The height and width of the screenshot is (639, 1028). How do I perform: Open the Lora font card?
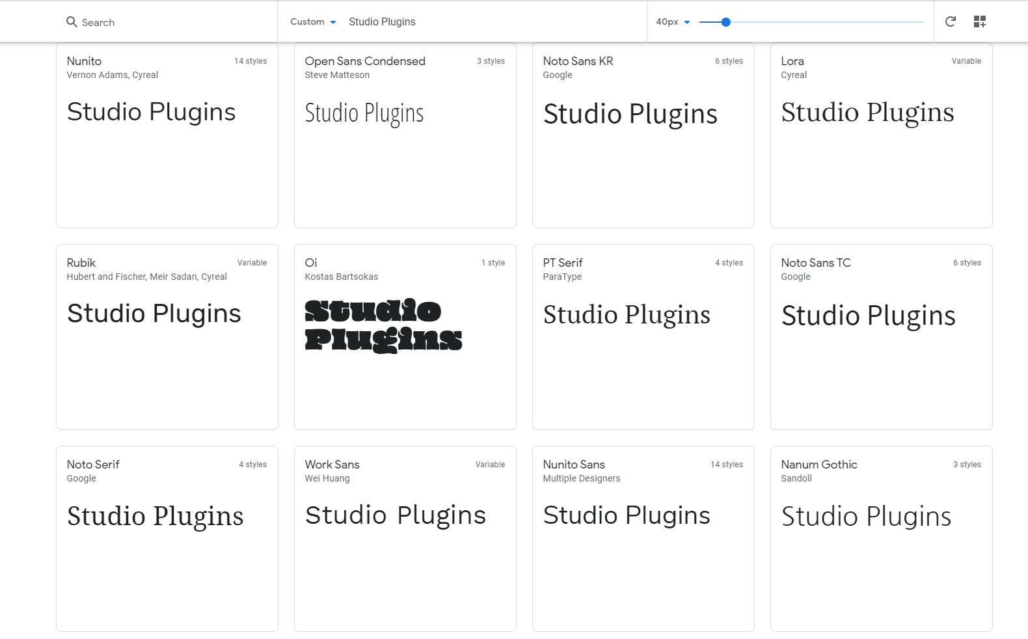[882, 135]
